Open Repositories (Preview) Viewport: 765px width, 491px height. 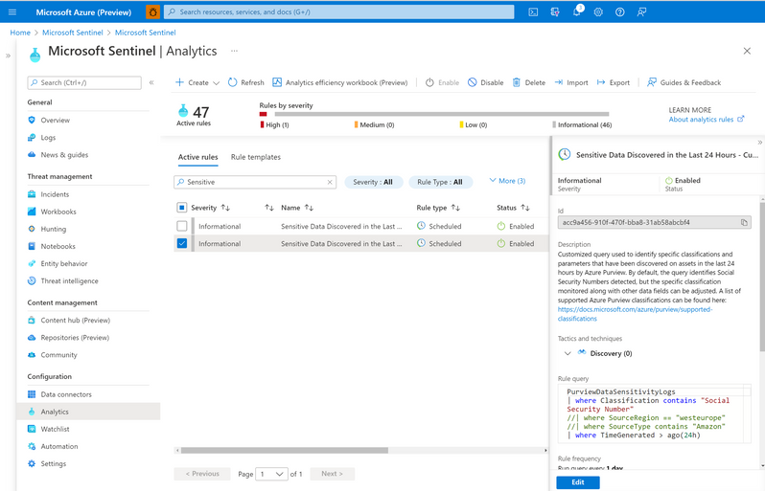(75, 338)
